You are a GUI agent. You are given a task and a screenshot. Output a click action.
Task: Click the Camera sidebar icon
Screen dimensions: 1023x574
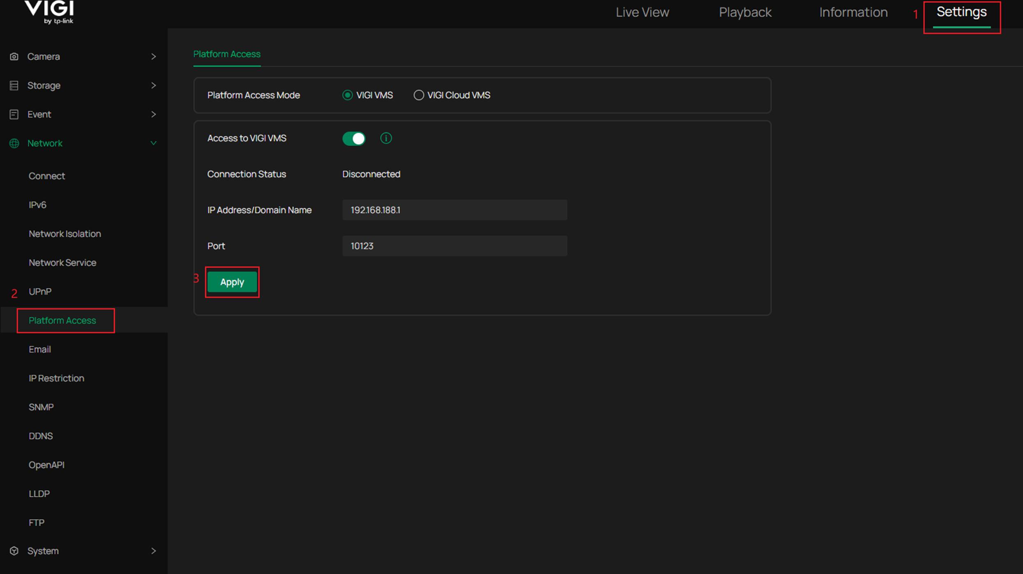tap(14, 57)
